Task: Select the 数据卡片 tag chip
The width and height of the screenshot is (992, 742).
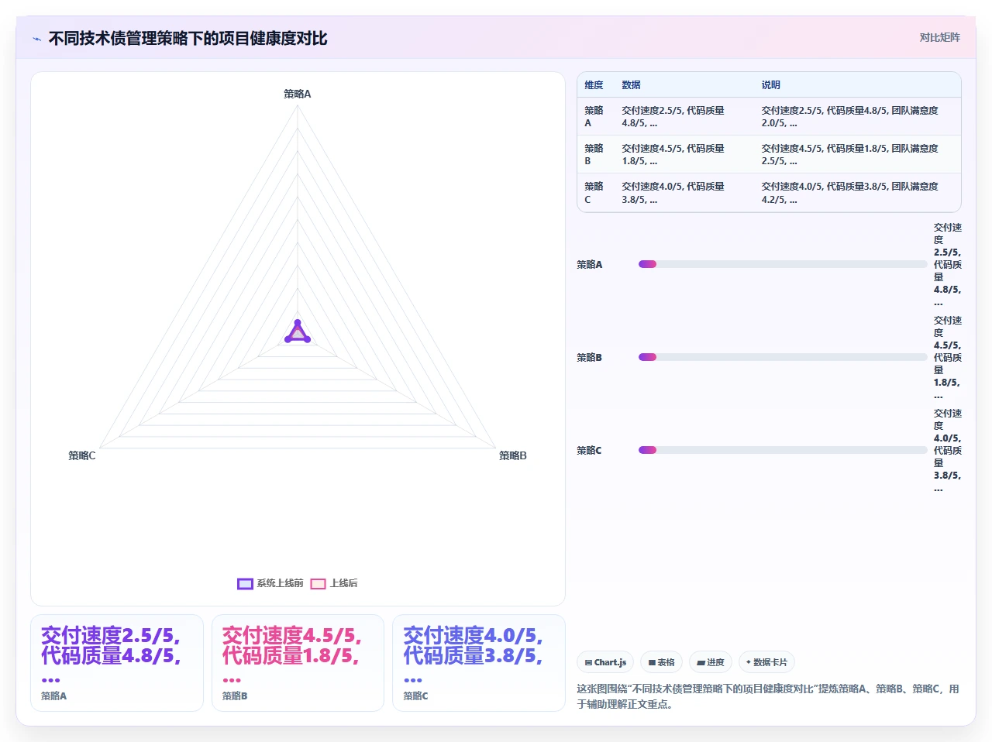Action: [766, 662]
